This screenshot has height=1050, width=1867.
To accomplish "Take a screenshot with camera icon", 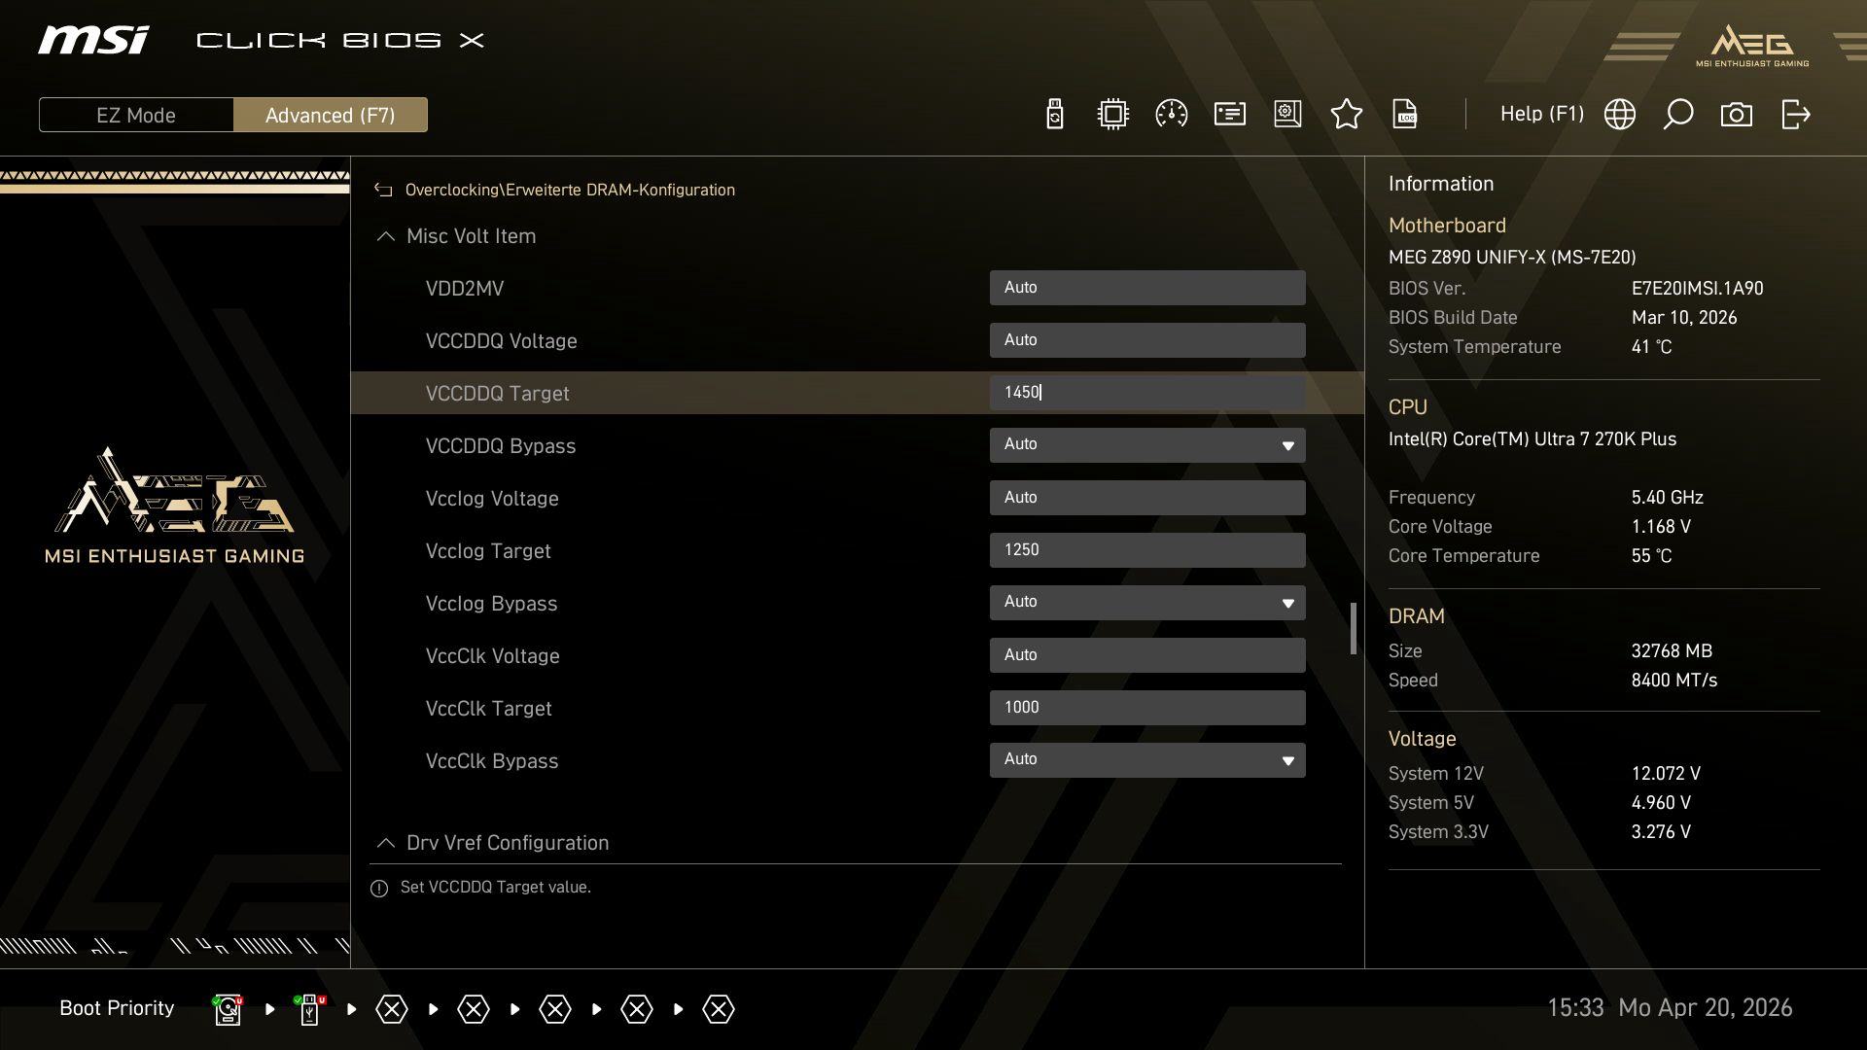I will tap(1736, 115).
